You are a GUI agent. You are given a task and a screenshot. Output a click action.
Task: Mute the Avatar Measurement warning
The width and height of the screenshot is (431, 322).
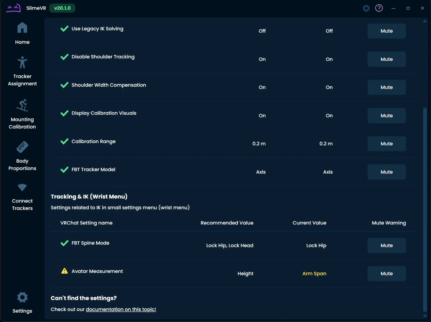(386, 274)
